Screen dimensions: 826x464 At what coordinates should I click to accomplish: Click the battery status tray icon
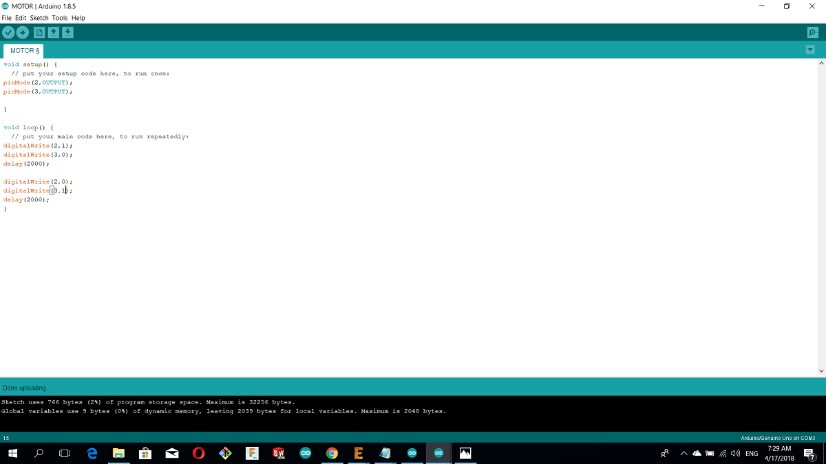click(710, 453)
